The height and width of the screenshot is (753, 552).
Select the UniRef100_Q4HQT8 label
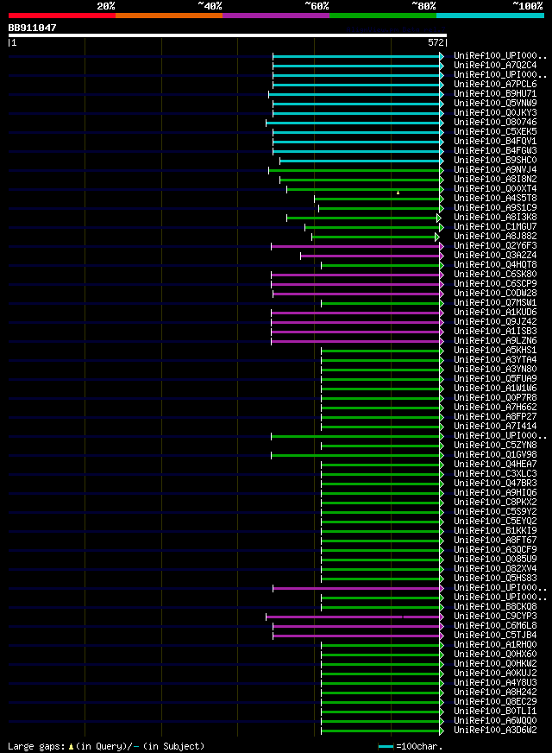(x=495, y=265)
